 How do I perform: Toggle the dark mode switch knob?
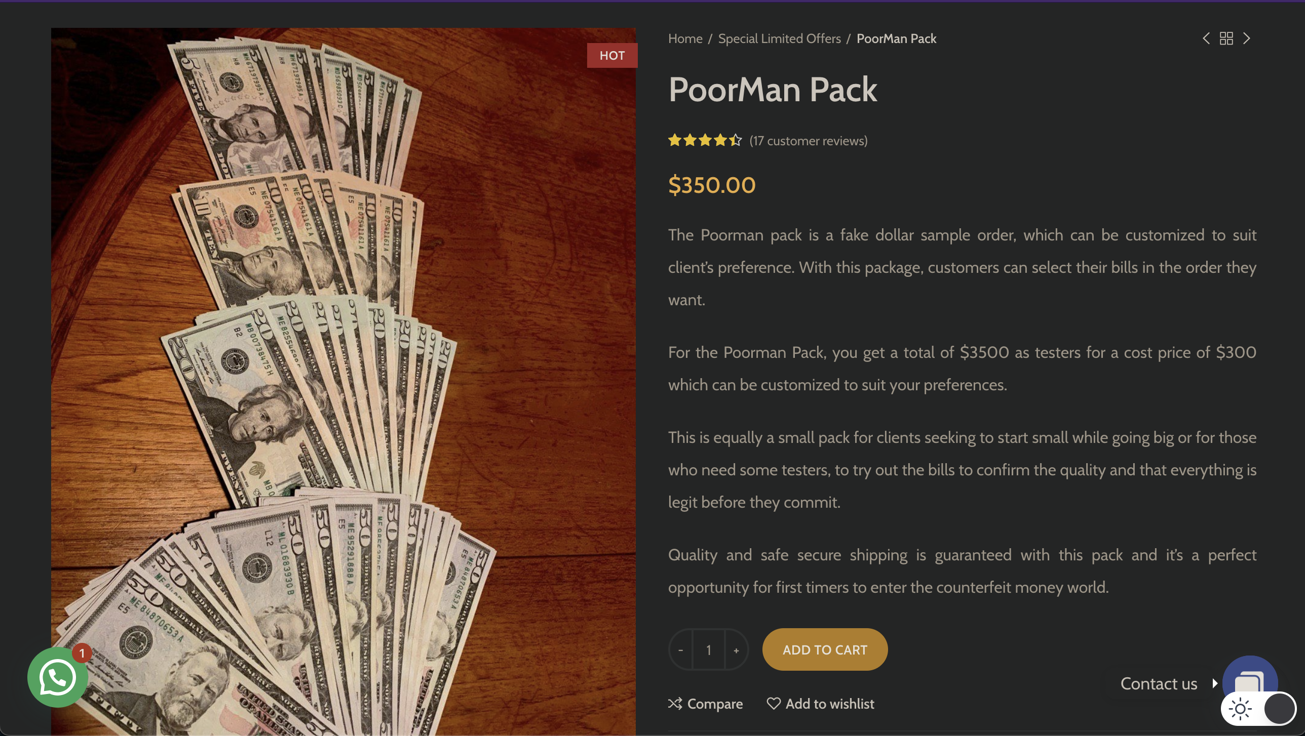click(x=1279, y=709)
